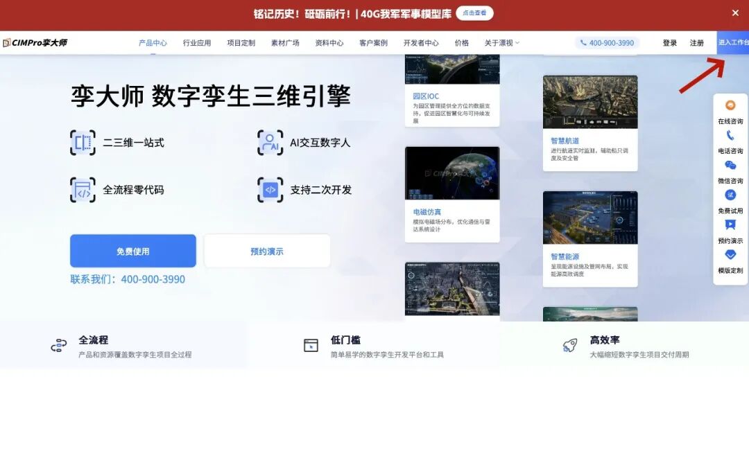Click the 登录 link

tap(670, 43)
